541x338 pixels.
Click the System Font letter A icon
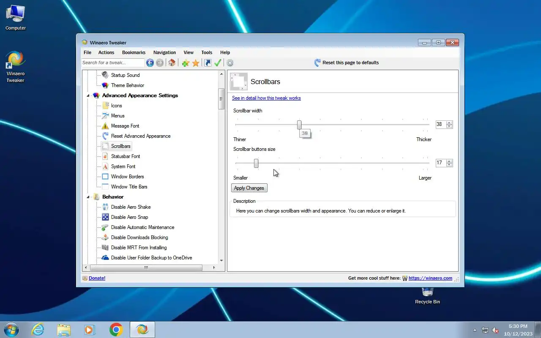click(105, 166)
